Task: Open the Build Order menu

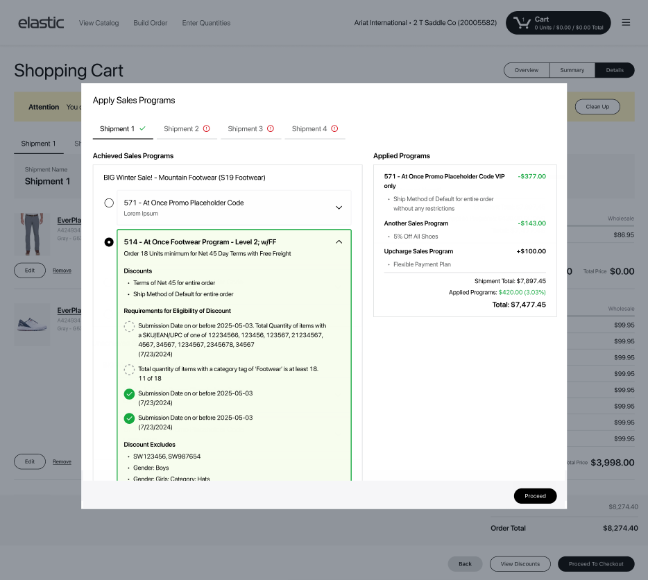Action: click(x=151, y=23)
